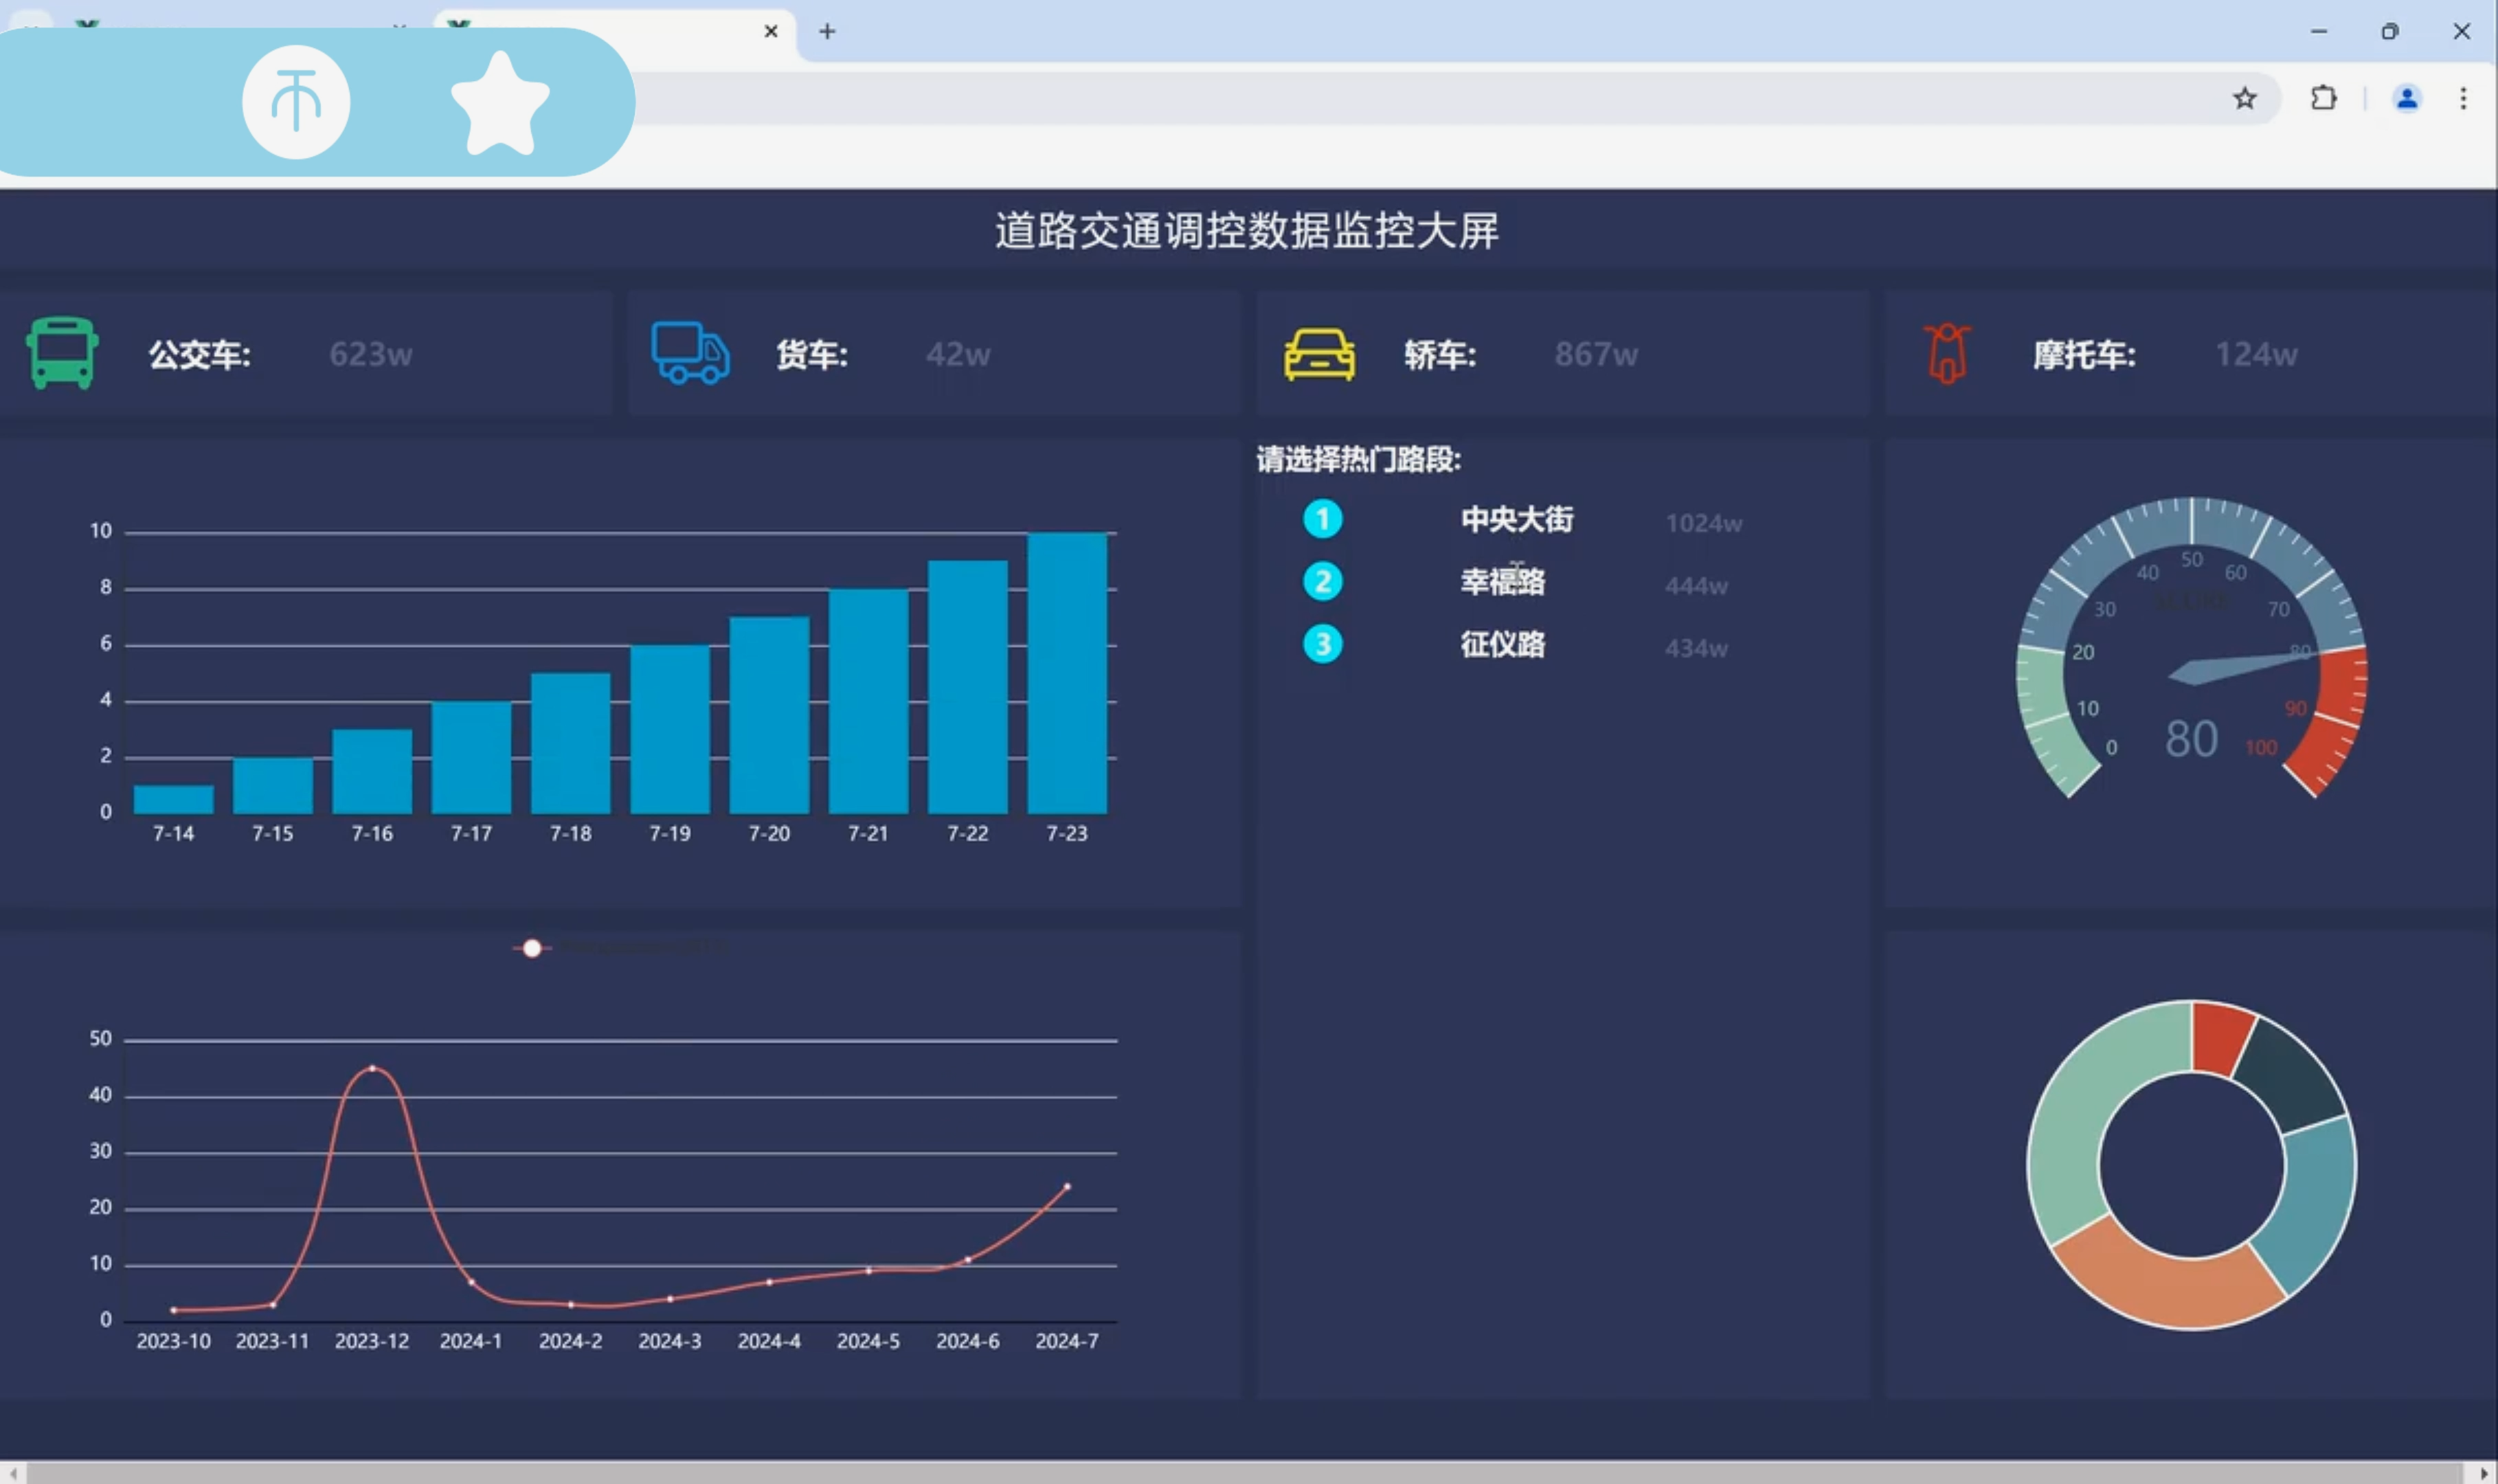2498x1484 pixels.
Task: Click the green bus icon
Action: click(62, 353)
